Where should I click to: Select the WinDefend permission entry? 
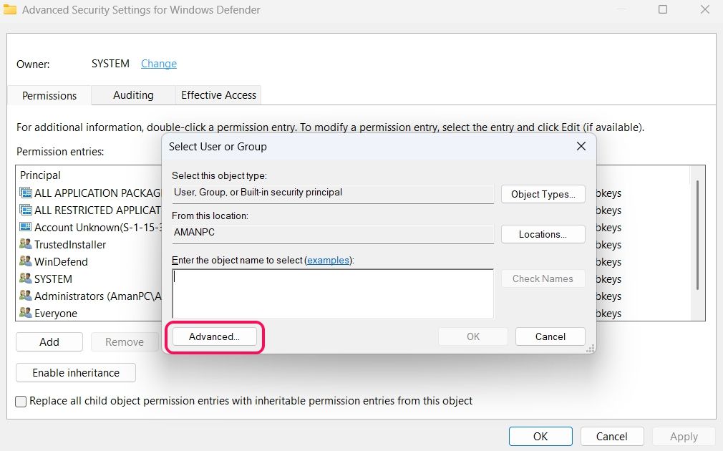click(x=61, y=261)
